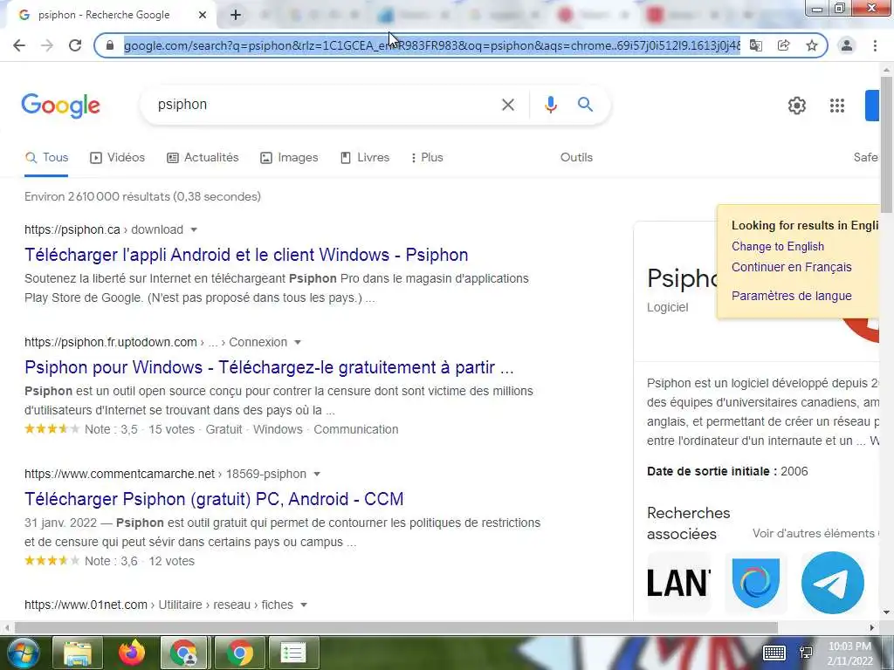Expand dropdown arrow next to psiphon.ca
This screenshot has width=894, height=670.
point(194,229)
